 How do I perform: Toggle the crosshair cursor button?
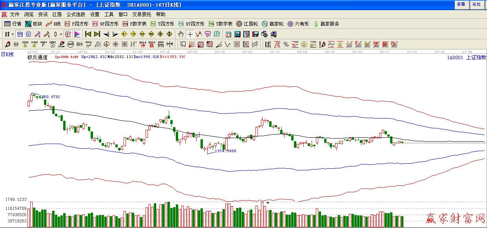190,34
